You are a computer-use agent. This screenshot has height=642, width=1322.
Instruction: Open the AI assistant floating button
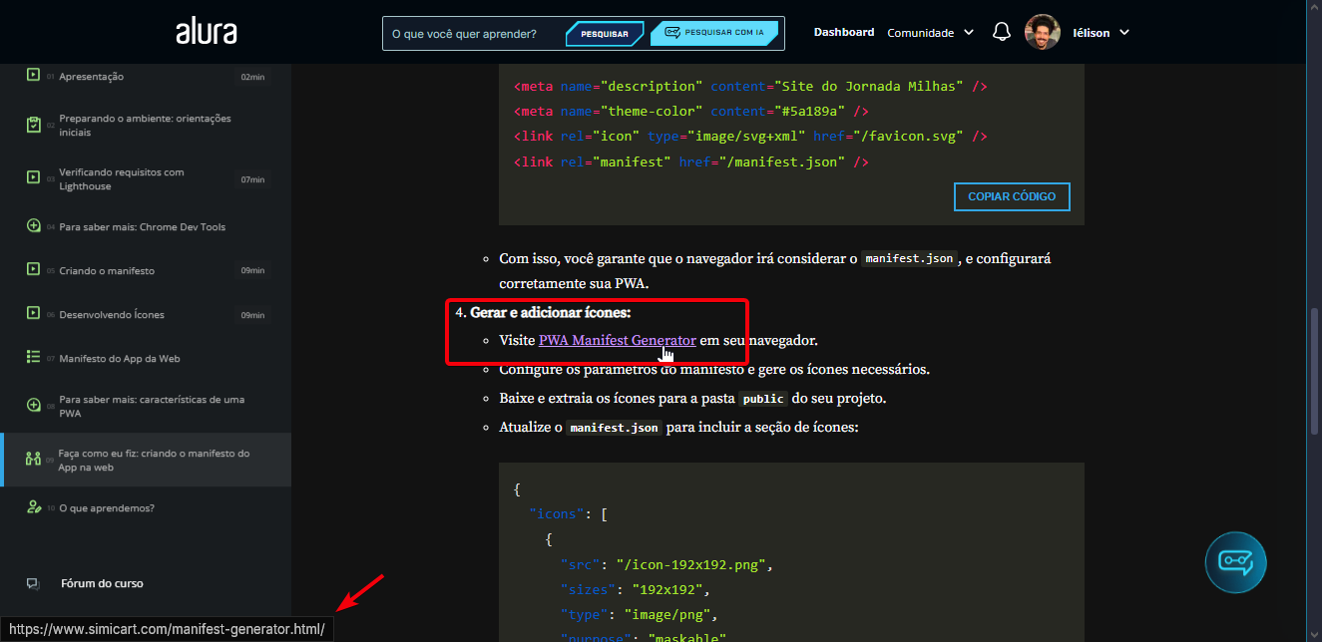pyautogui.click(x=1235, y=563)
